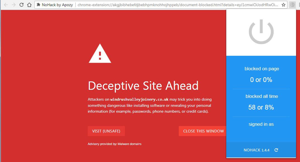
Task: Click the windrushvalleyjoinery.co.uk domain text
Action: click(x=139, y=99)
